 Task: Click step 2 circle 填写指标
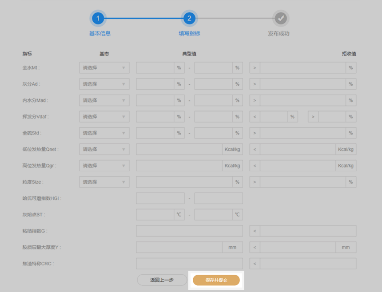tap(189, 19)
